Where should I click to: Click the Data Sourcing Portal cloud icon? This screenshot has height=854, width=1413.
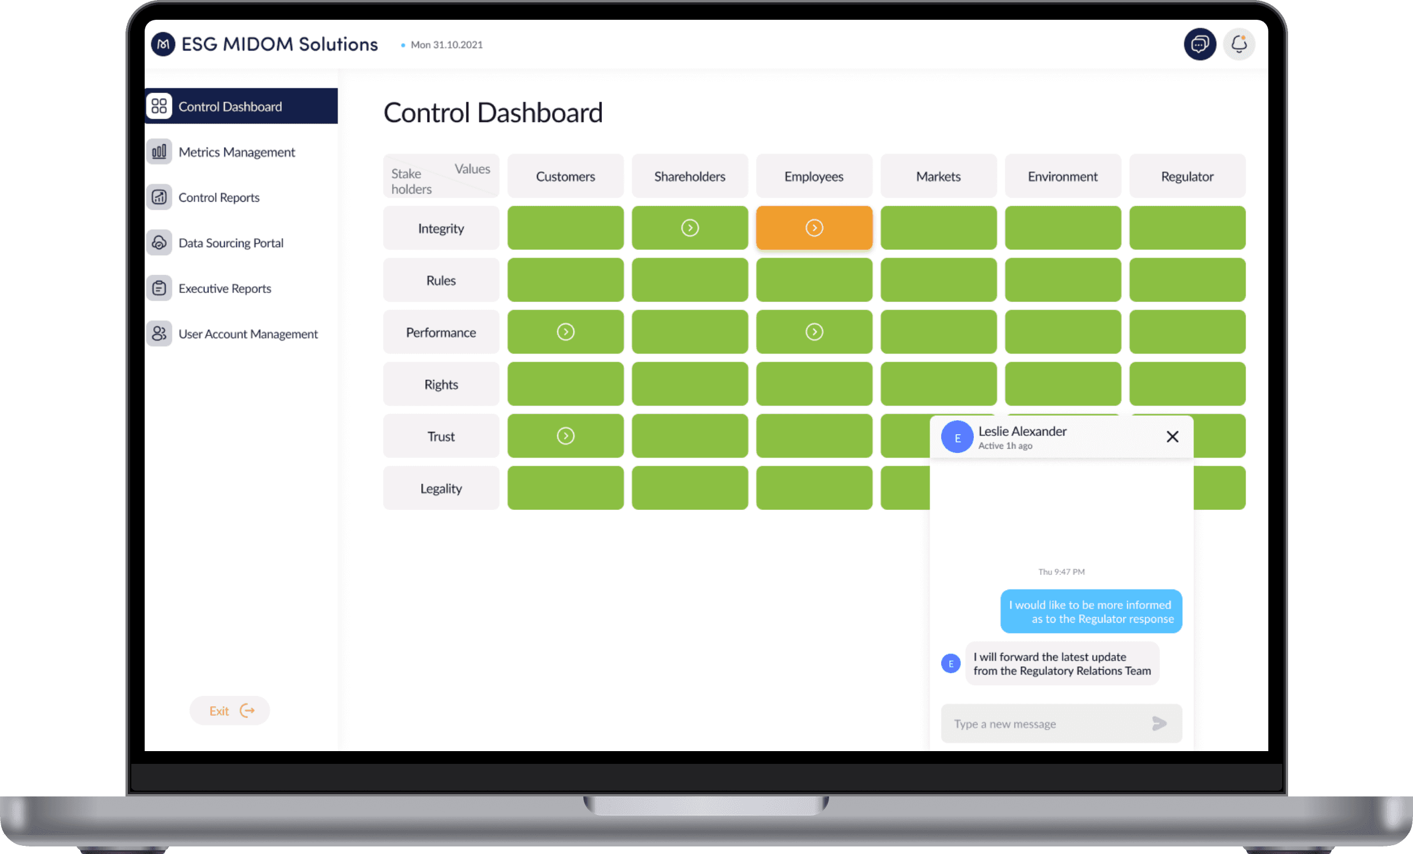159,242
